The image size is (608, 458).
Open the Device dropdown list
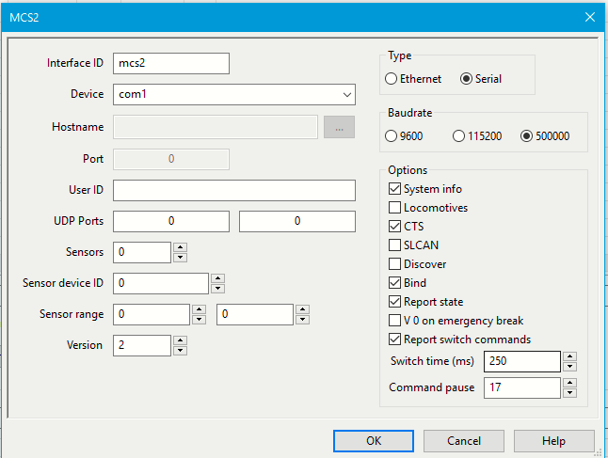pyautogui.click(x=346, y=95)
